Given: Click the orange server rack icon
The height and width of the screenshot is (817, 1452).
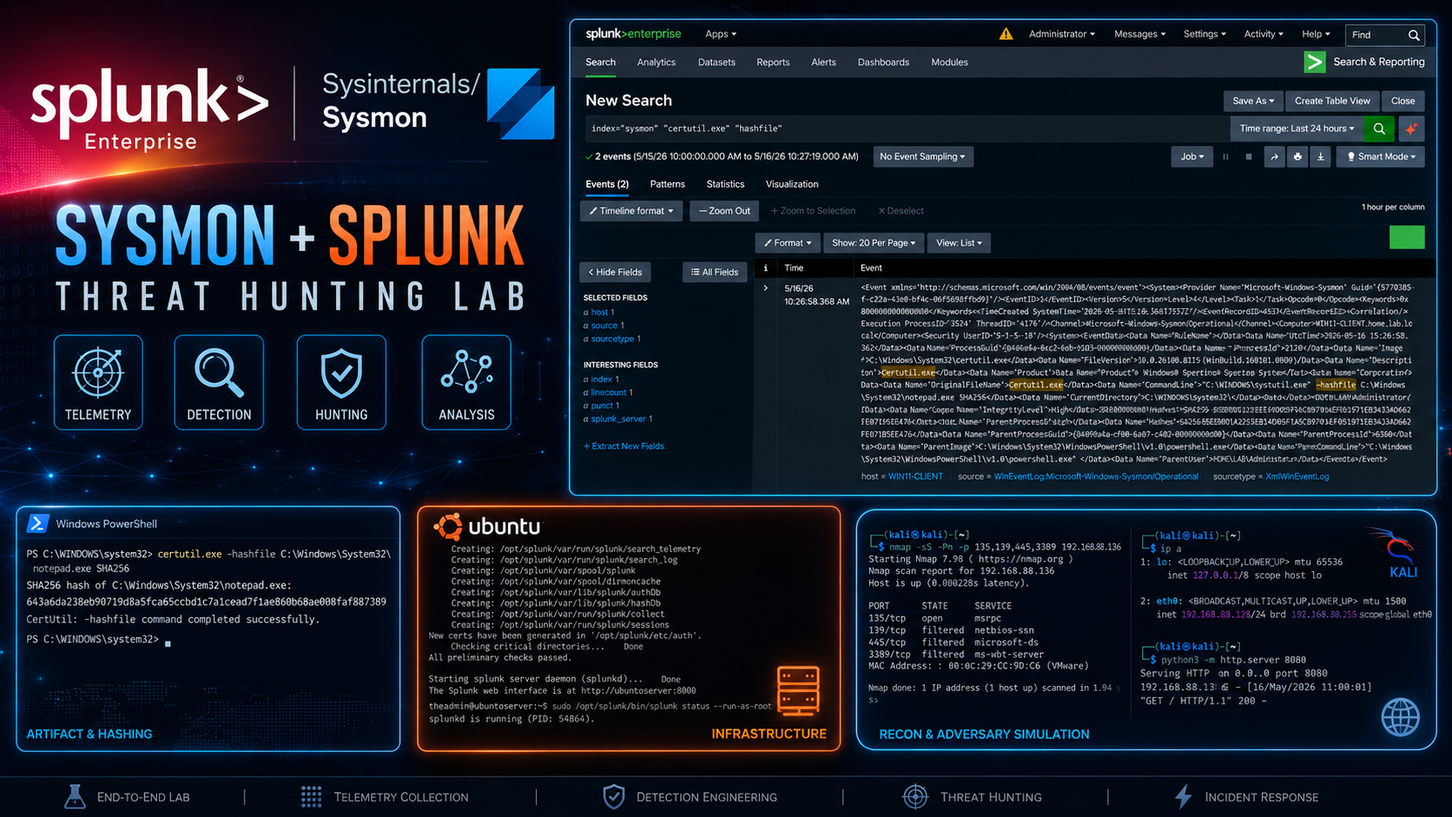Looking at the screenshot, I should click(798, 690).
